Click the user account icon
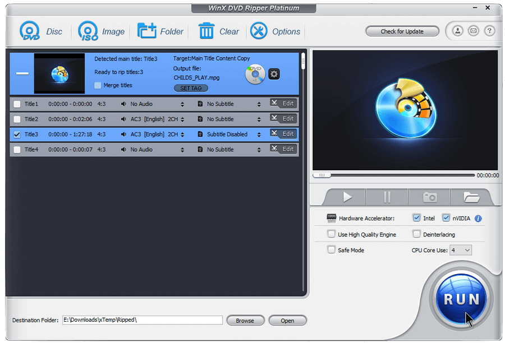This screenshot has width=505, height=343. [x=457, y=31]
